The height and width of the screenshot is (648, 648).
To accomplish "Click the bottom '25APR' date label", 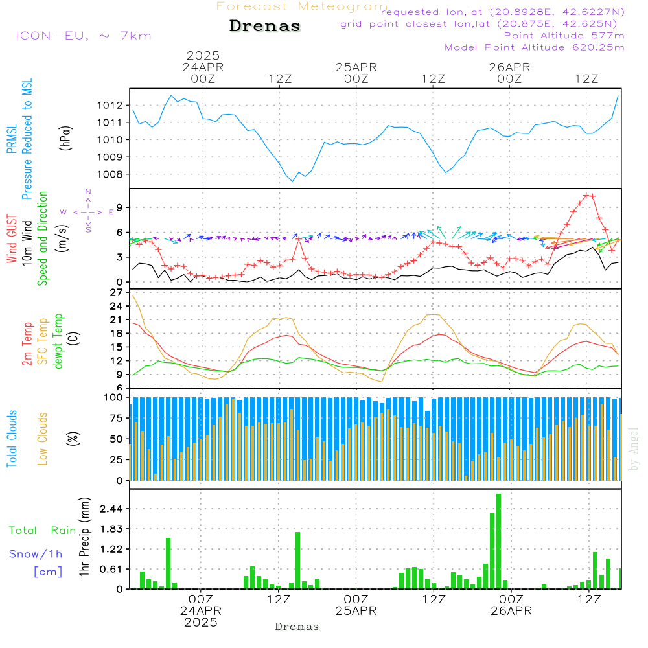I will (356, 611).
